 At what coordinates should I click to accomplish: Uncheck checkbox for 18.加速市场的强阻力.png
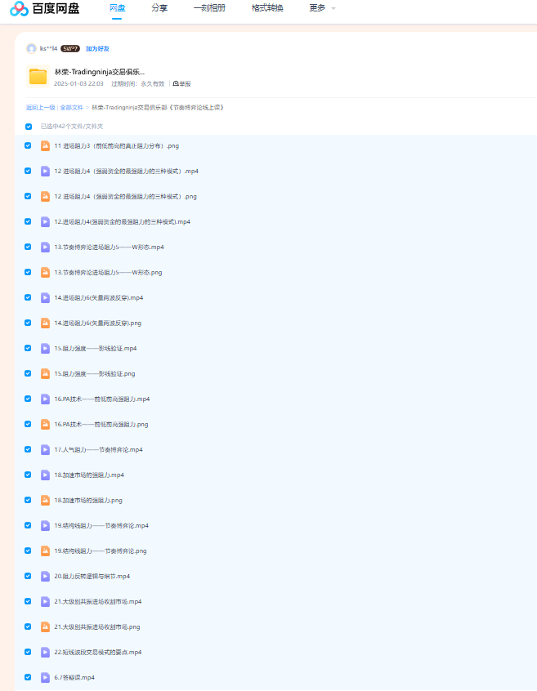click(28, 500)
